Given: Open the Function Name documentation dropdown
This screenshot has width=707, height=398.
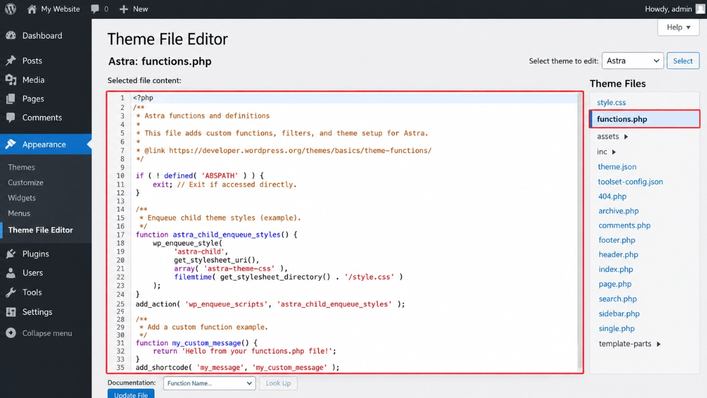Looking at the screenshot, I should (209, 383).
